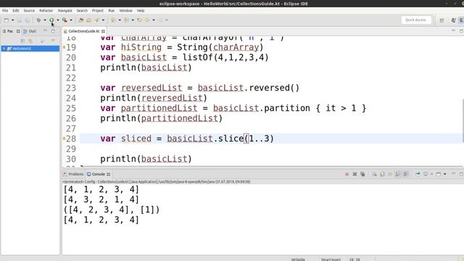Toggle Scroll Lock in the Console toolbar
Screen dimensions: 464x261
(x=382, y=174)
